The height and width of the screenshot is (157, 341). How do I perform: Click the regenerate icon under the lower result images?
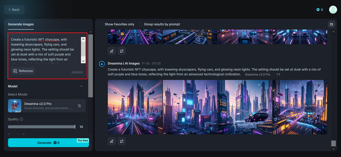121,141
